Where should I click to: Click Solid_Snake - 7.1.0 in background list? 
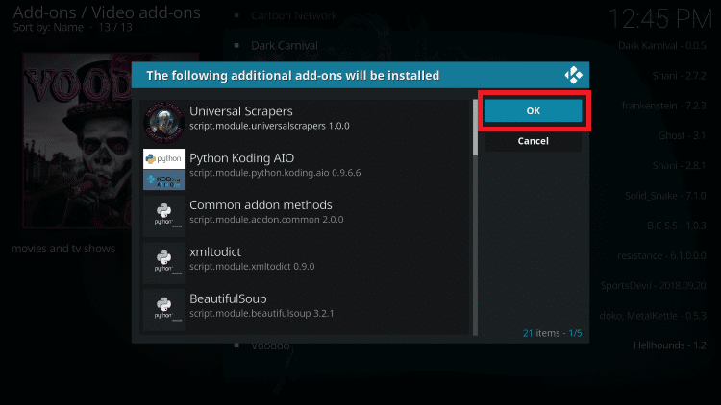pos(665,196)
